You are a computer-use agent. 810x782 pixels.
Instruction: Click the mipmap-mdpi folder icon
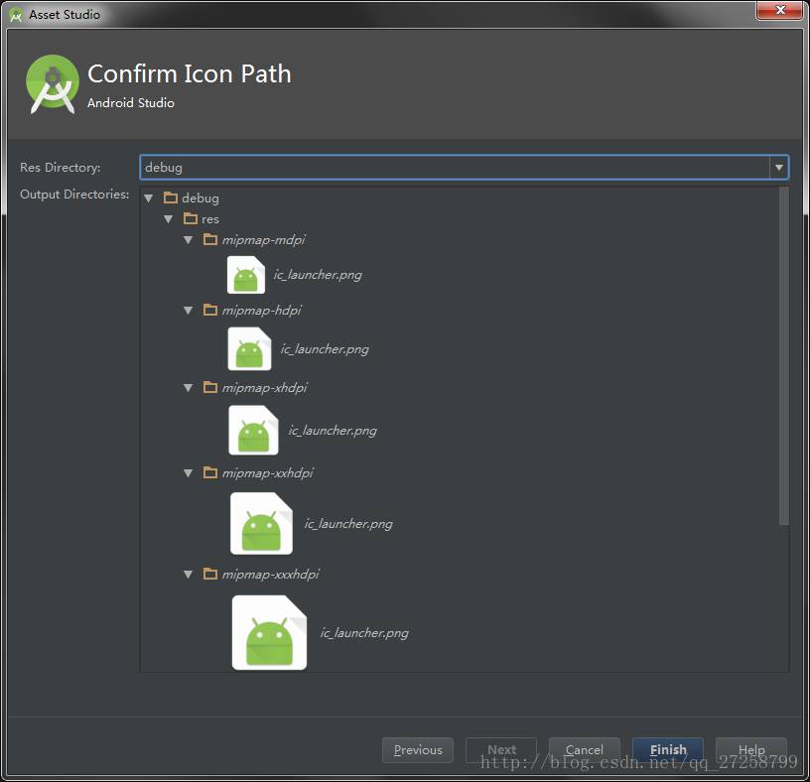pyautogui.click(x=210, y=239)
